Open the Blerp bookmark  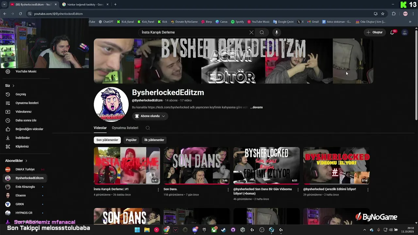(206, 22)
